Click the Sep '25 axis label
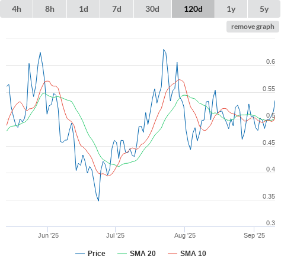281x269 pixels. [254, 235]
